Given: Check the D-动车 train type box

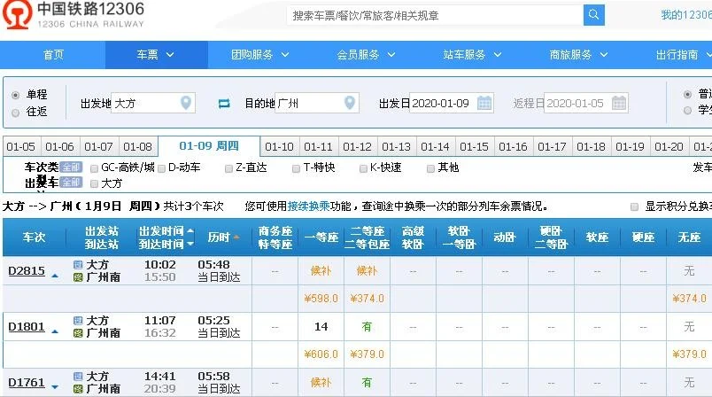Looking at the screenshot, I should click(162, 168).
